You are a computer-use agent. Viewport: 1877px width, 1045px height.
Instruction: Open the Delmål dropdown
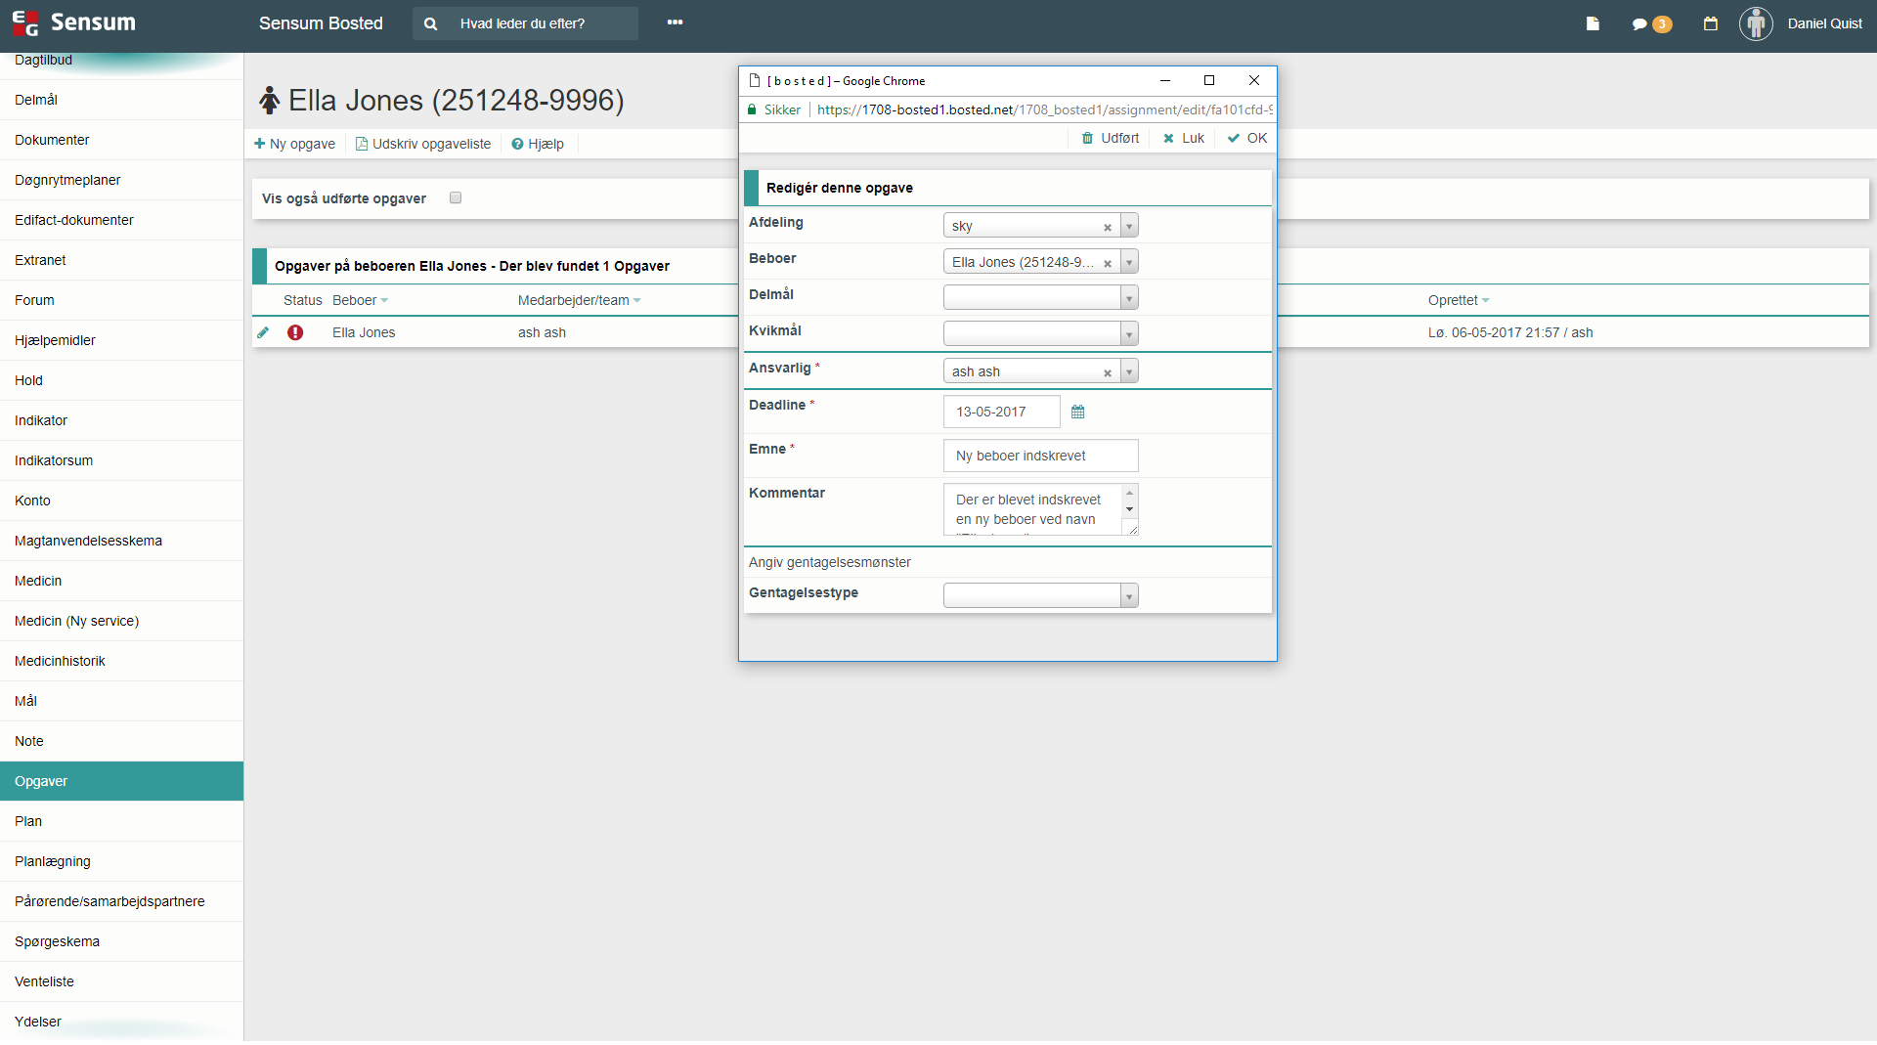[1129, 298]
